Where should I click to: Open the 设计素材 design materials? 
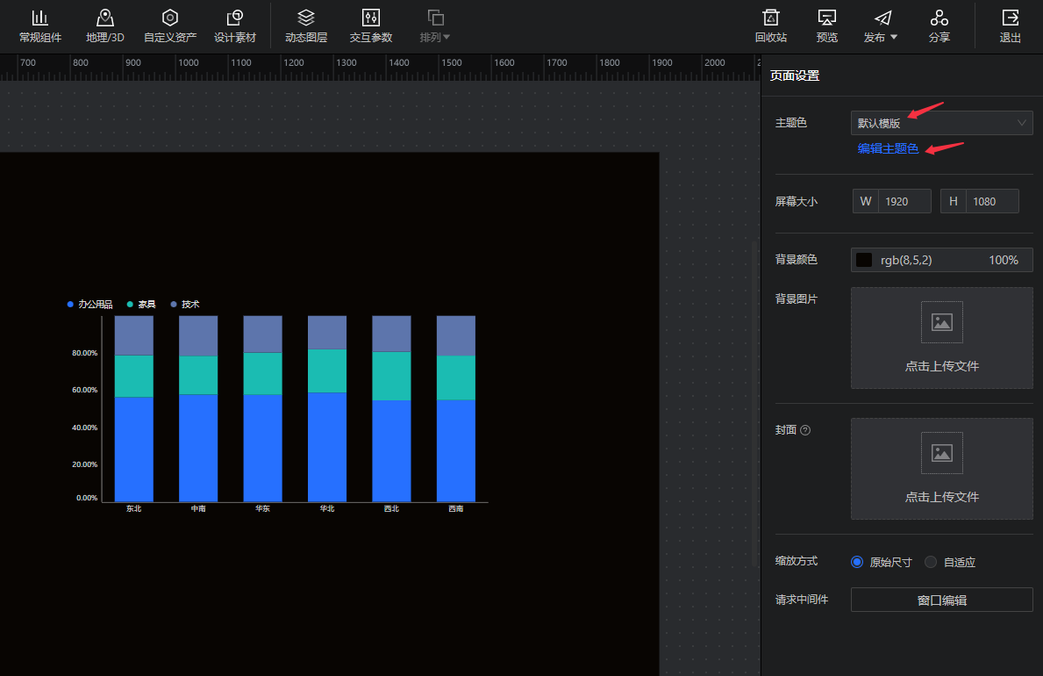(x=235, y=26)
